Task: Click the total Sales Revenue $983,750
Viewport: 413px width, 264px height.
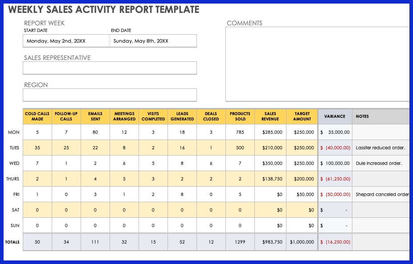Action: coord(270,242)
